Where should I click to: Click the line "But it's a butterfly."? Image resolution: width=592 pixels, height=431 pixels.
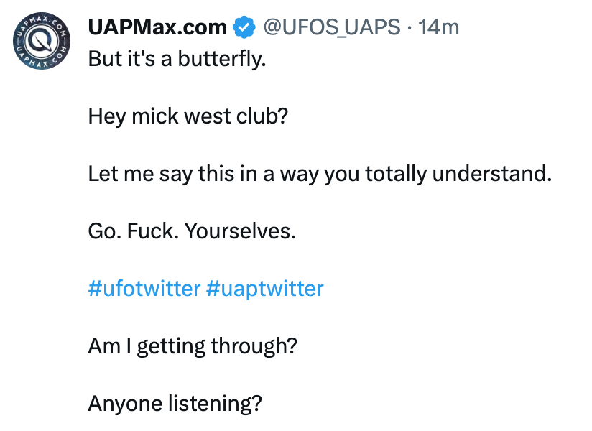pyautogui.click(x=177, y=58)
